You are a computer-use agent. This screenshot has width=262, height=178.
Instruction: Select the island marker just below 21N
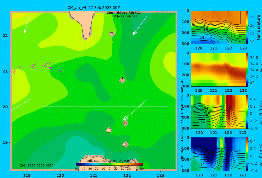click(122, 80)
